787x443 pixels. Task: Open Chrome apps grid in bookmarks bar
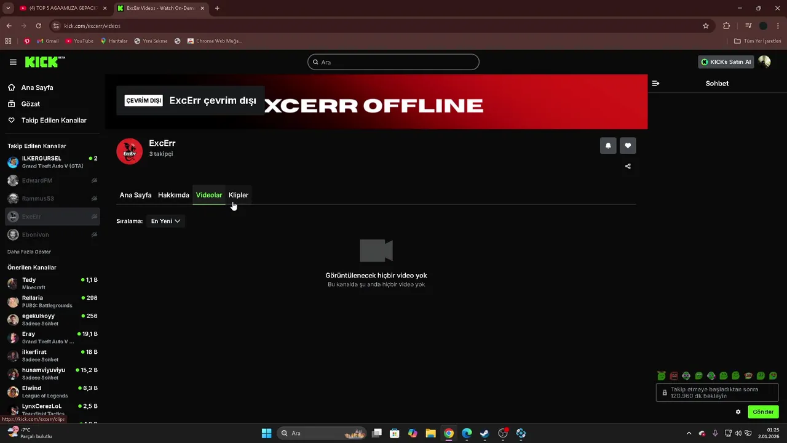pyautogui.click(x=8, y=41)
